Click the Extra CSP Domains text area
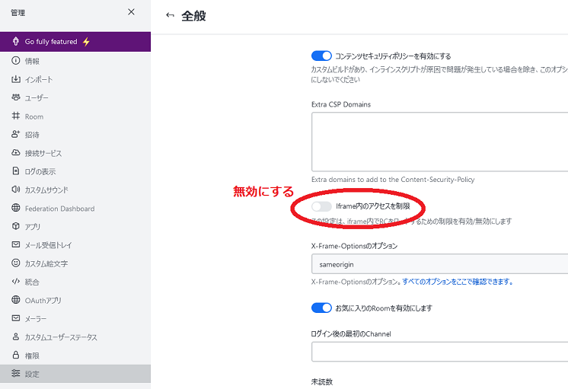The image size is (568, 389). coord(439,141)
